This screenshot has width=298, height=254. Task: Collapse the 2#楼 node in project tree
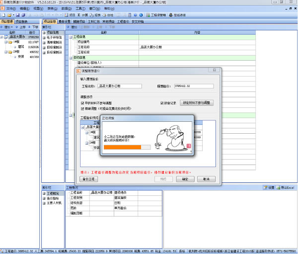(5, 52)
